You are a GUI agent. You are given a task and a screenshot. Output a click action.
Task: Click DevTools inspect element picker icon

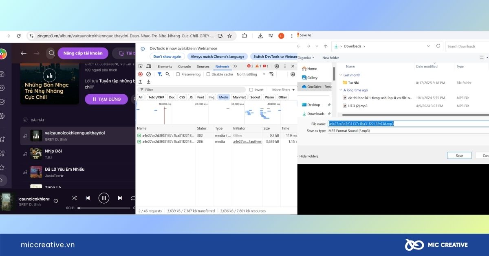pyautogui.click(x=141, y=66)
